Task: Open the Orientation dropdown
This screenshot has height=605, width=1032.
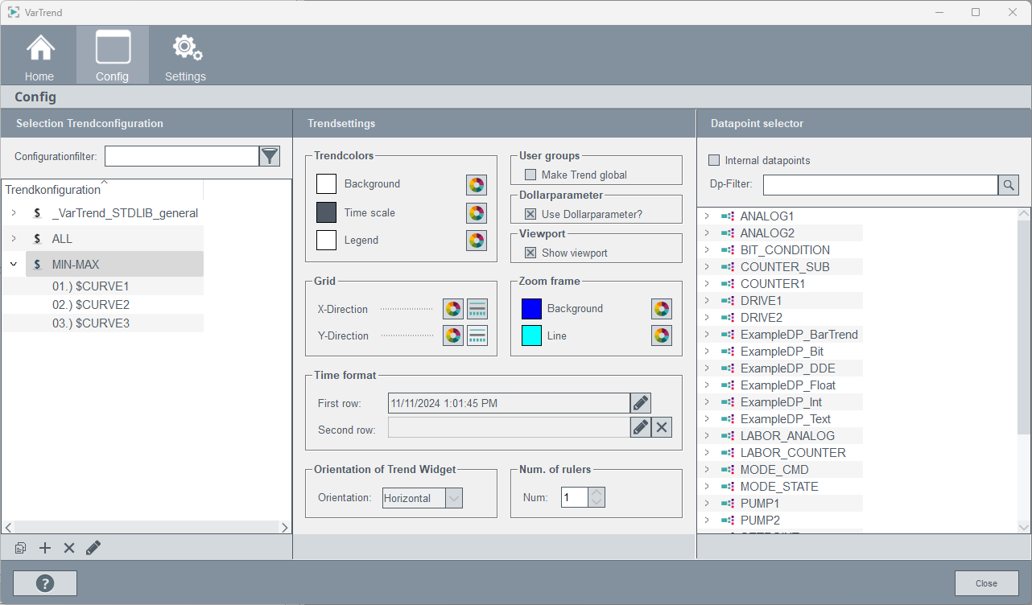Action: pos(454,498)
